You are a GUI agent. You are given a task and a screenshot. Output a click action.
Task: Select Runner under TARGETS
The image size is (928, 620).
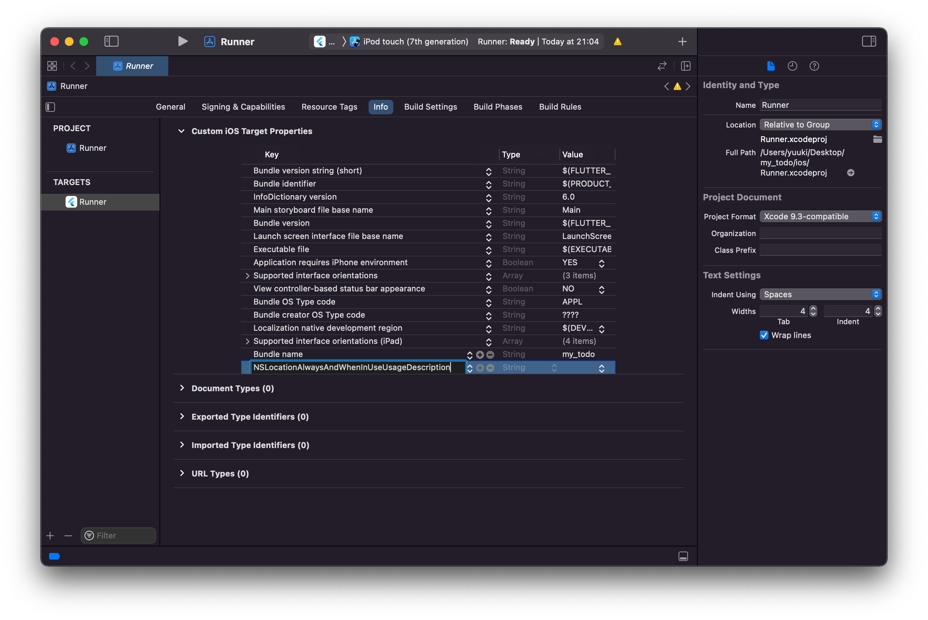(101, 202)
